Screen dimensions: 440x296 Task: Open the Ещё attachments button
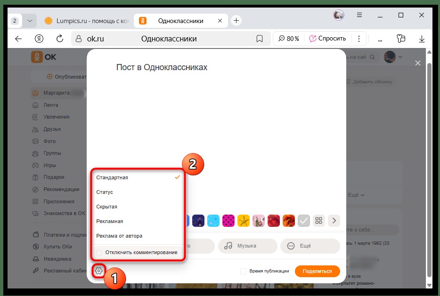pyautogui.click(x=310, y=246)
